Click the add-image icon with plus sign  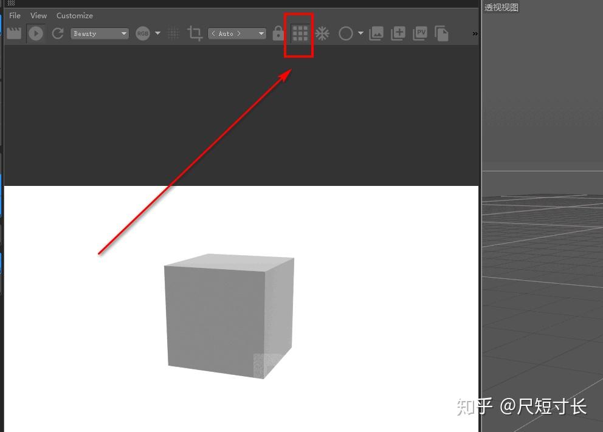tap(398, 33)
